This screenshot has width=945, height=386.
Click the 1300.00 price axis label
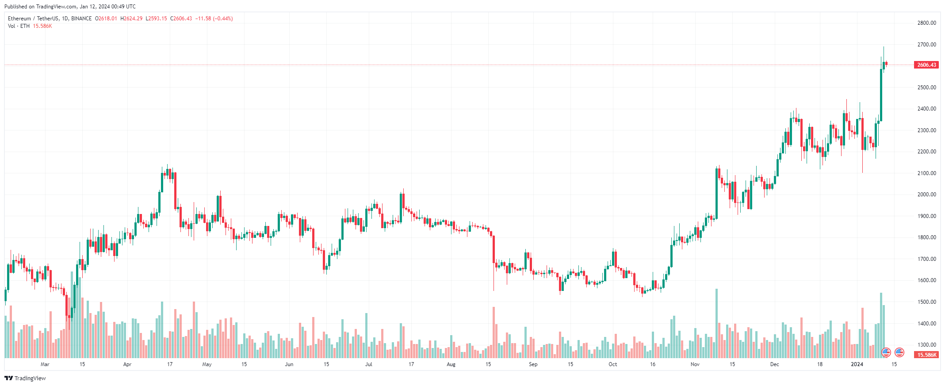click(x=926, y=345)
